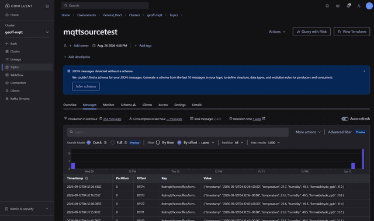Click the support chat icon in header
The width and height of the screenshot is (374, 221).
point(338,6)
